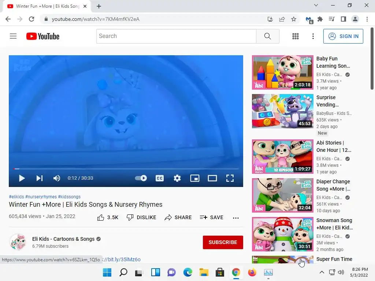Viewport: 375px width, 281px height.
Task: Open new tab plus button
Action: (x=99, y=6)
